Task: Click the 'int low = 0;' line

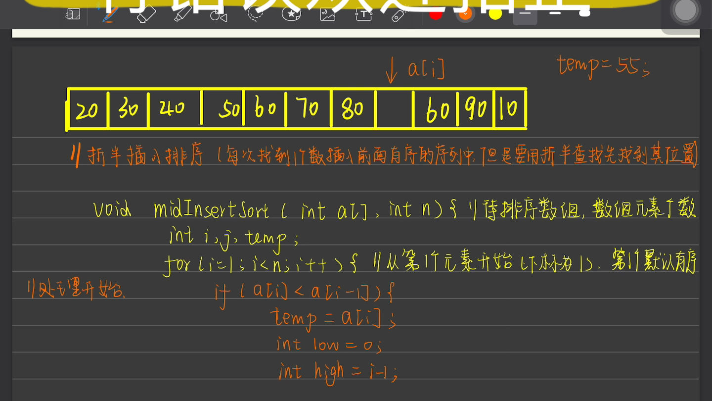Action: (x=329, y=344)
